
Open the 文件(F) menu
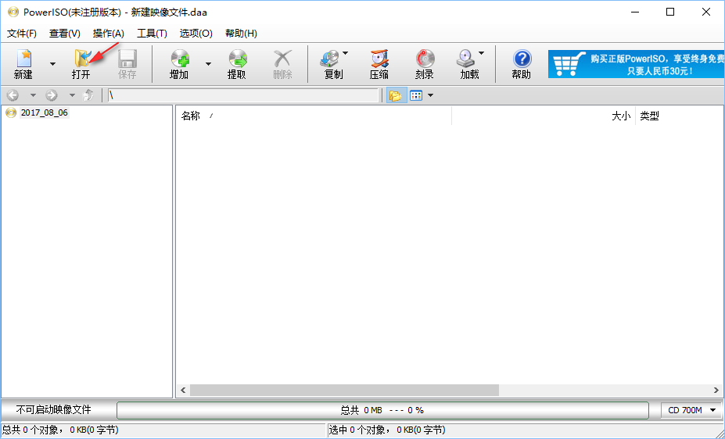tap(22, 34)
